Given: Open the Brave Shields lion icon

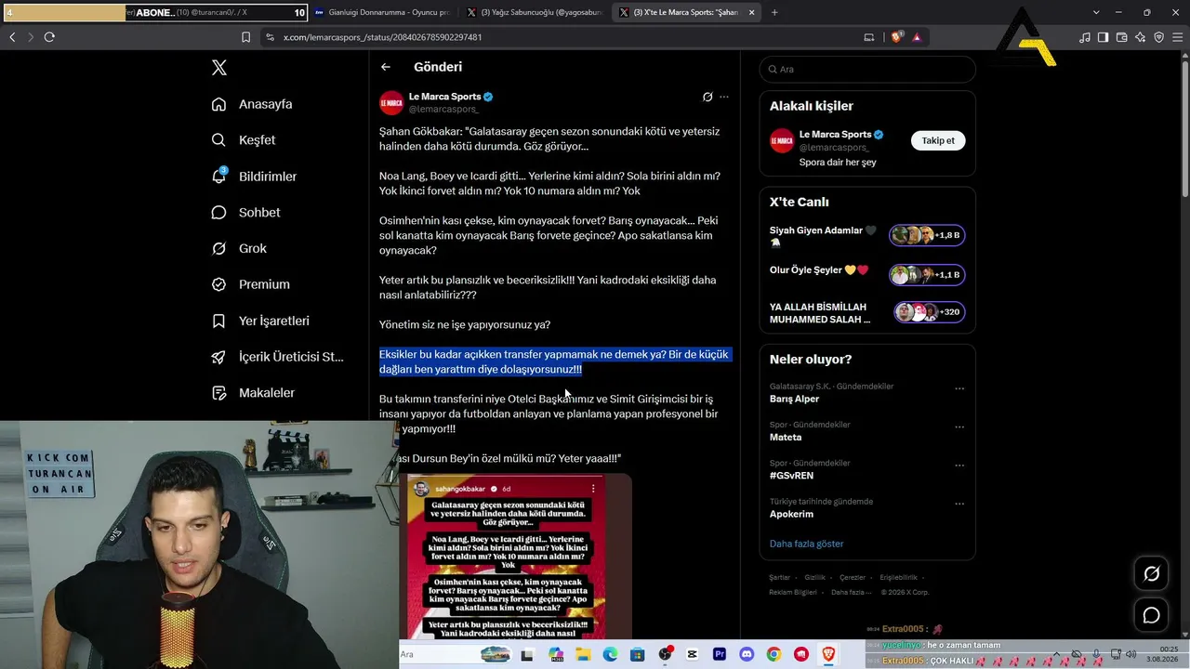Looking at the screenshot, I should pyautogui.click(x=897, y=37).
